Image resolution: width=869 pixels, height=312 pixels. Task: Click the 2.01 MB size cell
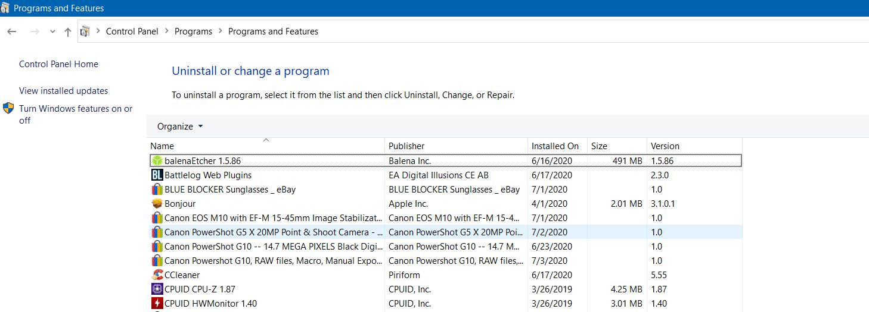tap(626, 203)
